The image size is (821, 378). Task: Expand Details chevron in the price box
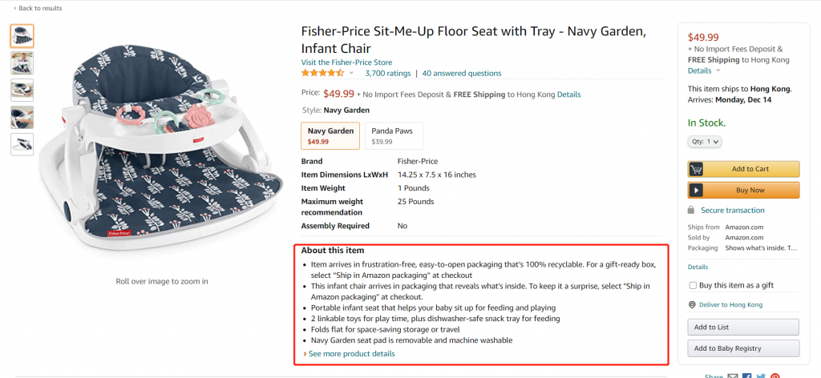(718, 70)
